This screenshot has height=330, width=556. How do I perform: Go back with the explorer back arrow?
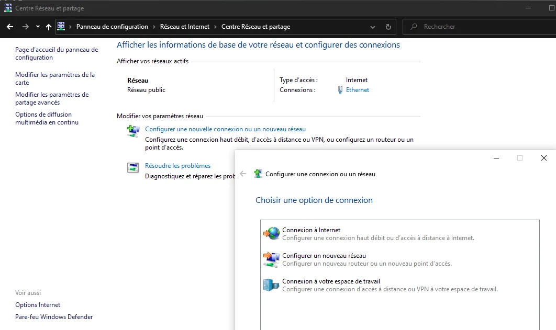(x=10, y=27)
